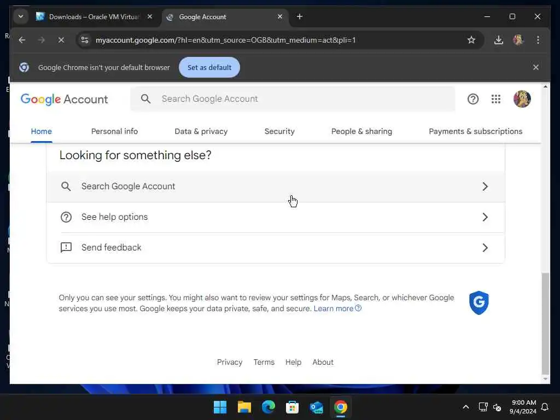
Task: Open the Chrome downloads icon
Action: 499,40
